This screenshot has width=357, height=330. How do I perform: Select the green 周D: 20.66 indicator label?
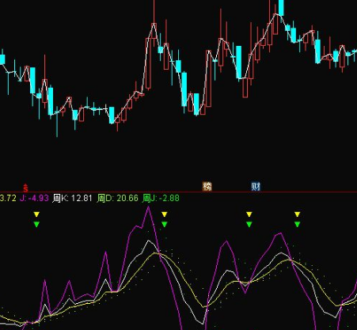point(117,198)
